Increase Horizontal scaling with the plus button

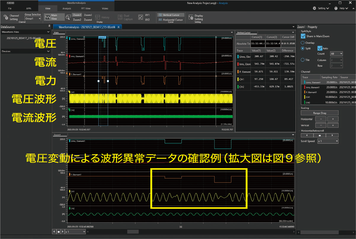point(333,119)
